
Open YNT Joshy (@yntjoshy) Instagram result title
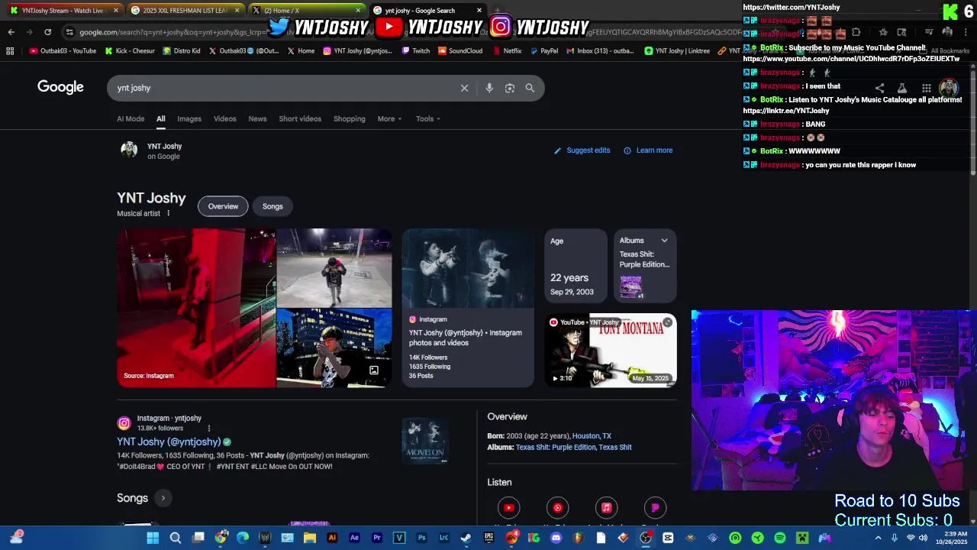[x=169, y=442]
